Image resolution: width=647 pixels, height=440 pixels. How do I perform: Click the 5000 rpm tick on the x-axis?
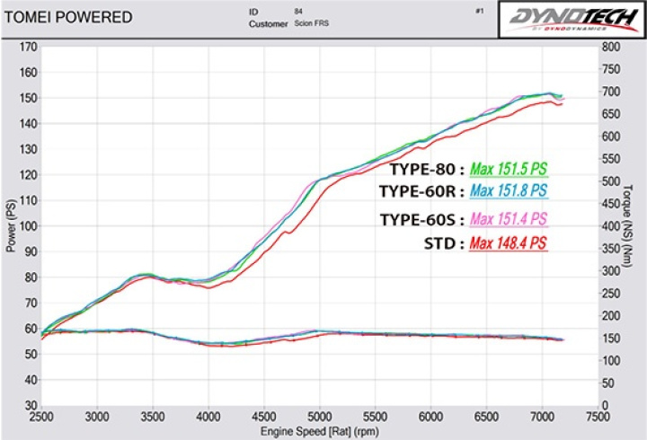tap(320, 417)
